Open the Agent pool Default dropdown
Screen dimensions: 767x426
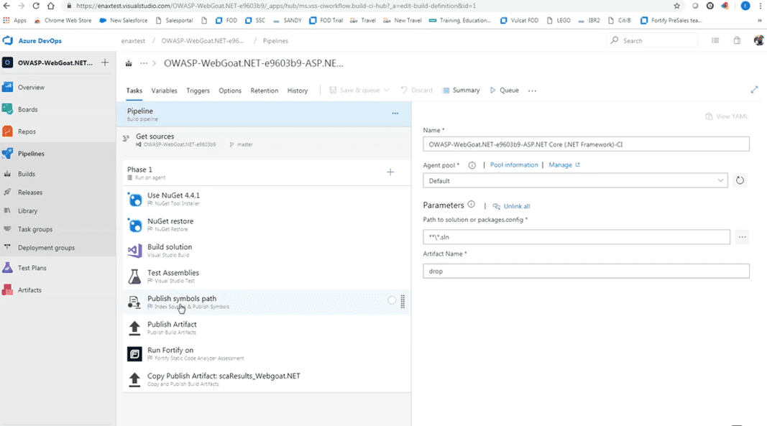pyautogui.click(x=575, y=180)
